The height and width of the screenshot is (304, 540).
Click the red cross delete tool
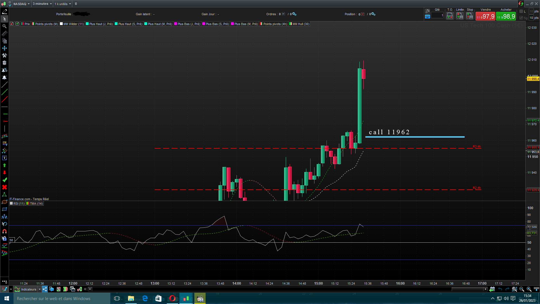[4, 187]
